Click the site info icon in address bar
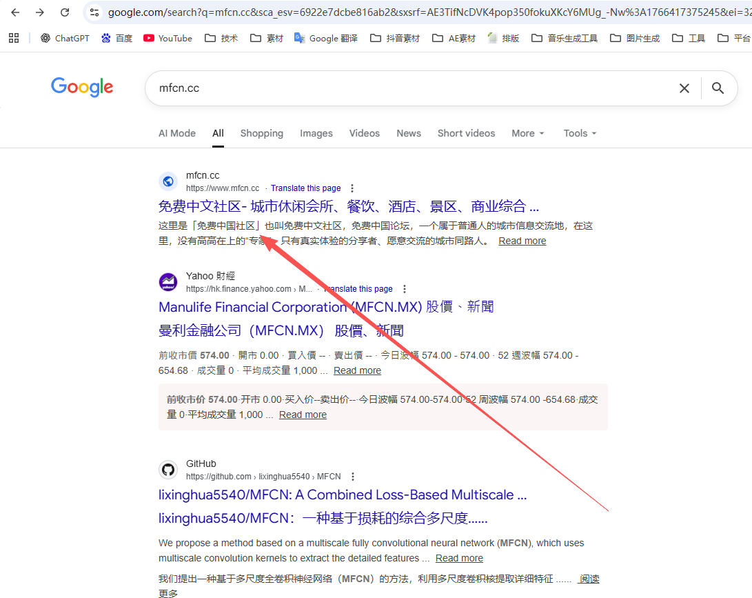The height and width of the screenshot is (598, 752). [94, 12]
